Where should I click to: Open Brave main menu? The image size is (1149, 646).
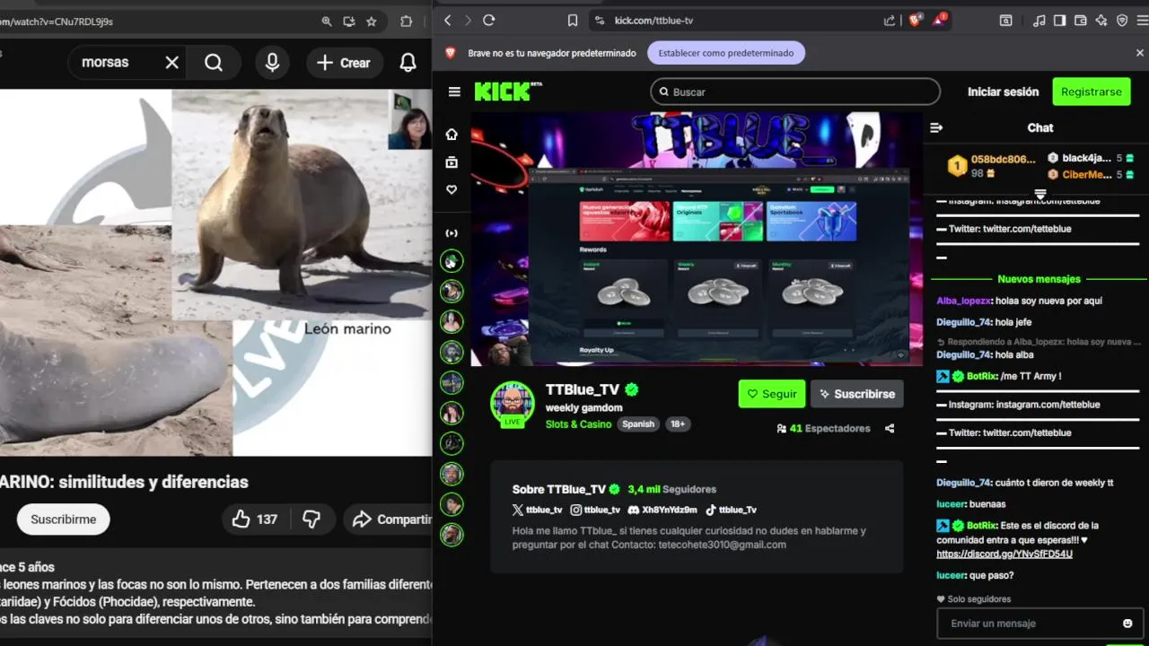click(1142, 21)
